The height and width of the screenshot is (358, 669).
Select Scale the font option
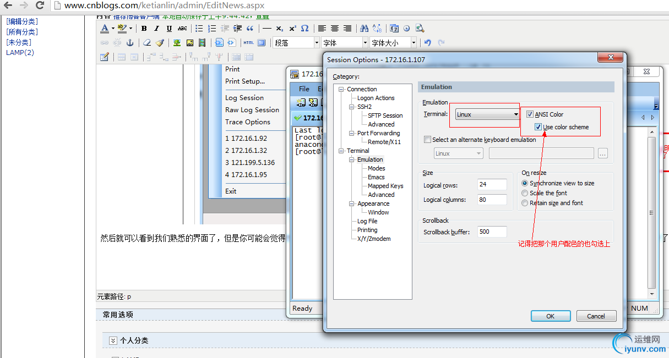pos(525,193)
